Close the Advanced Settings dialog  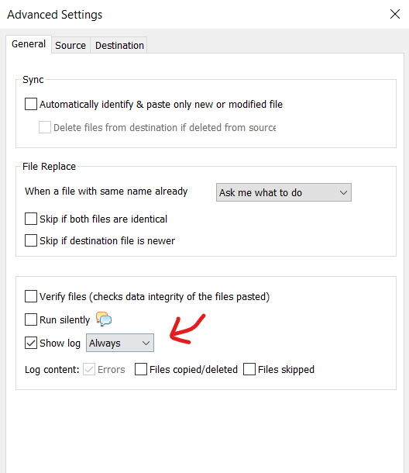[394, 14]
